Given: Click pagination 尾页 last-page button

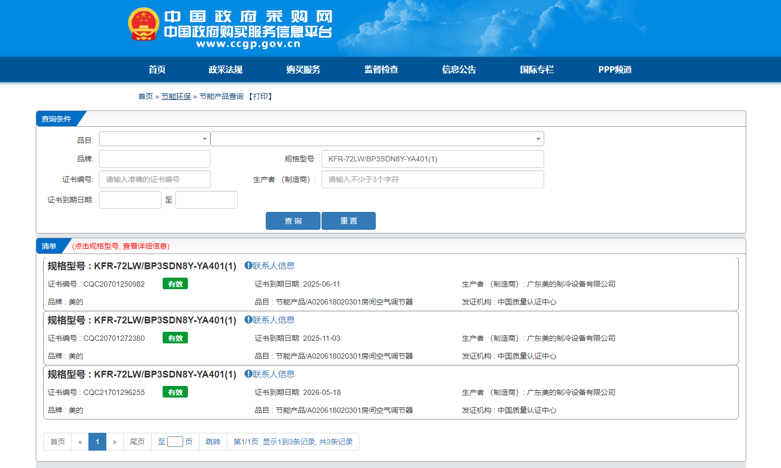Looking at the screenshot, I should click(137, 442).
